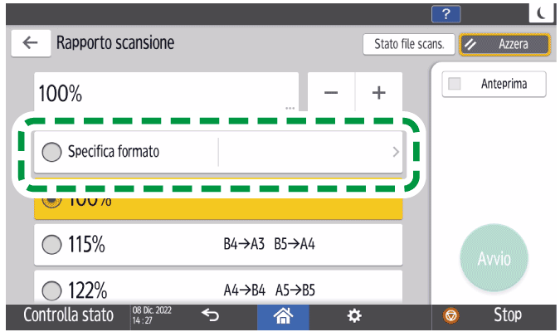Open the Stato file scans. view
560x332 pixels.
click(408, 44)
